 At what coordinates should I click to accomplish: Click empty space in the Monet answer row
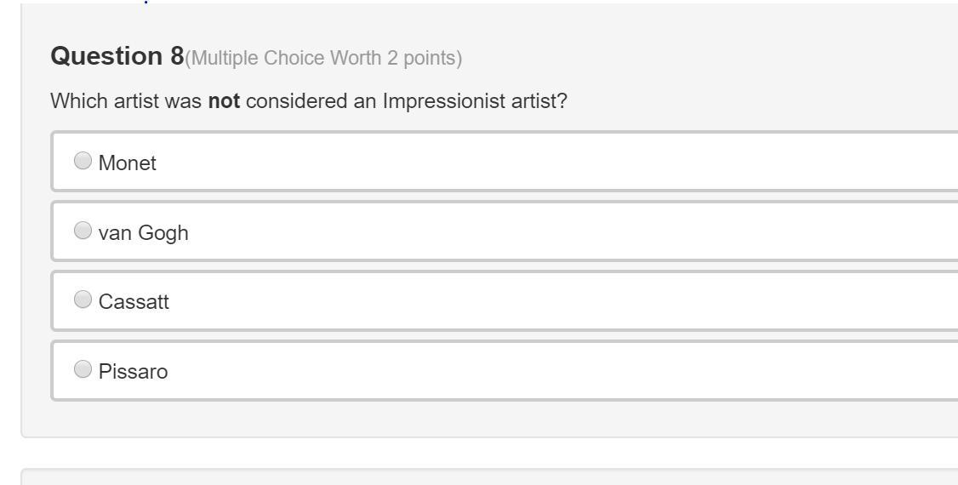pyautogui.click(x=553, y=162)
